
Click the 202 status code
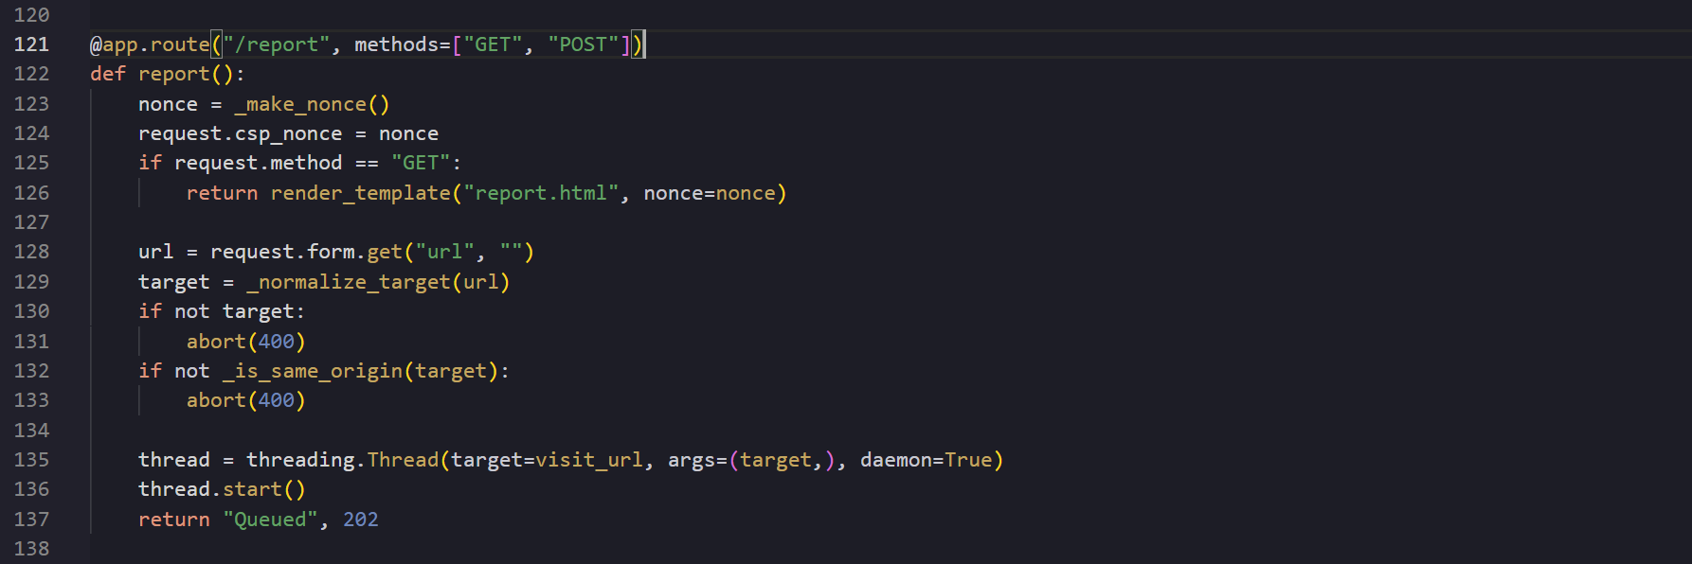(x=360, y=520)
